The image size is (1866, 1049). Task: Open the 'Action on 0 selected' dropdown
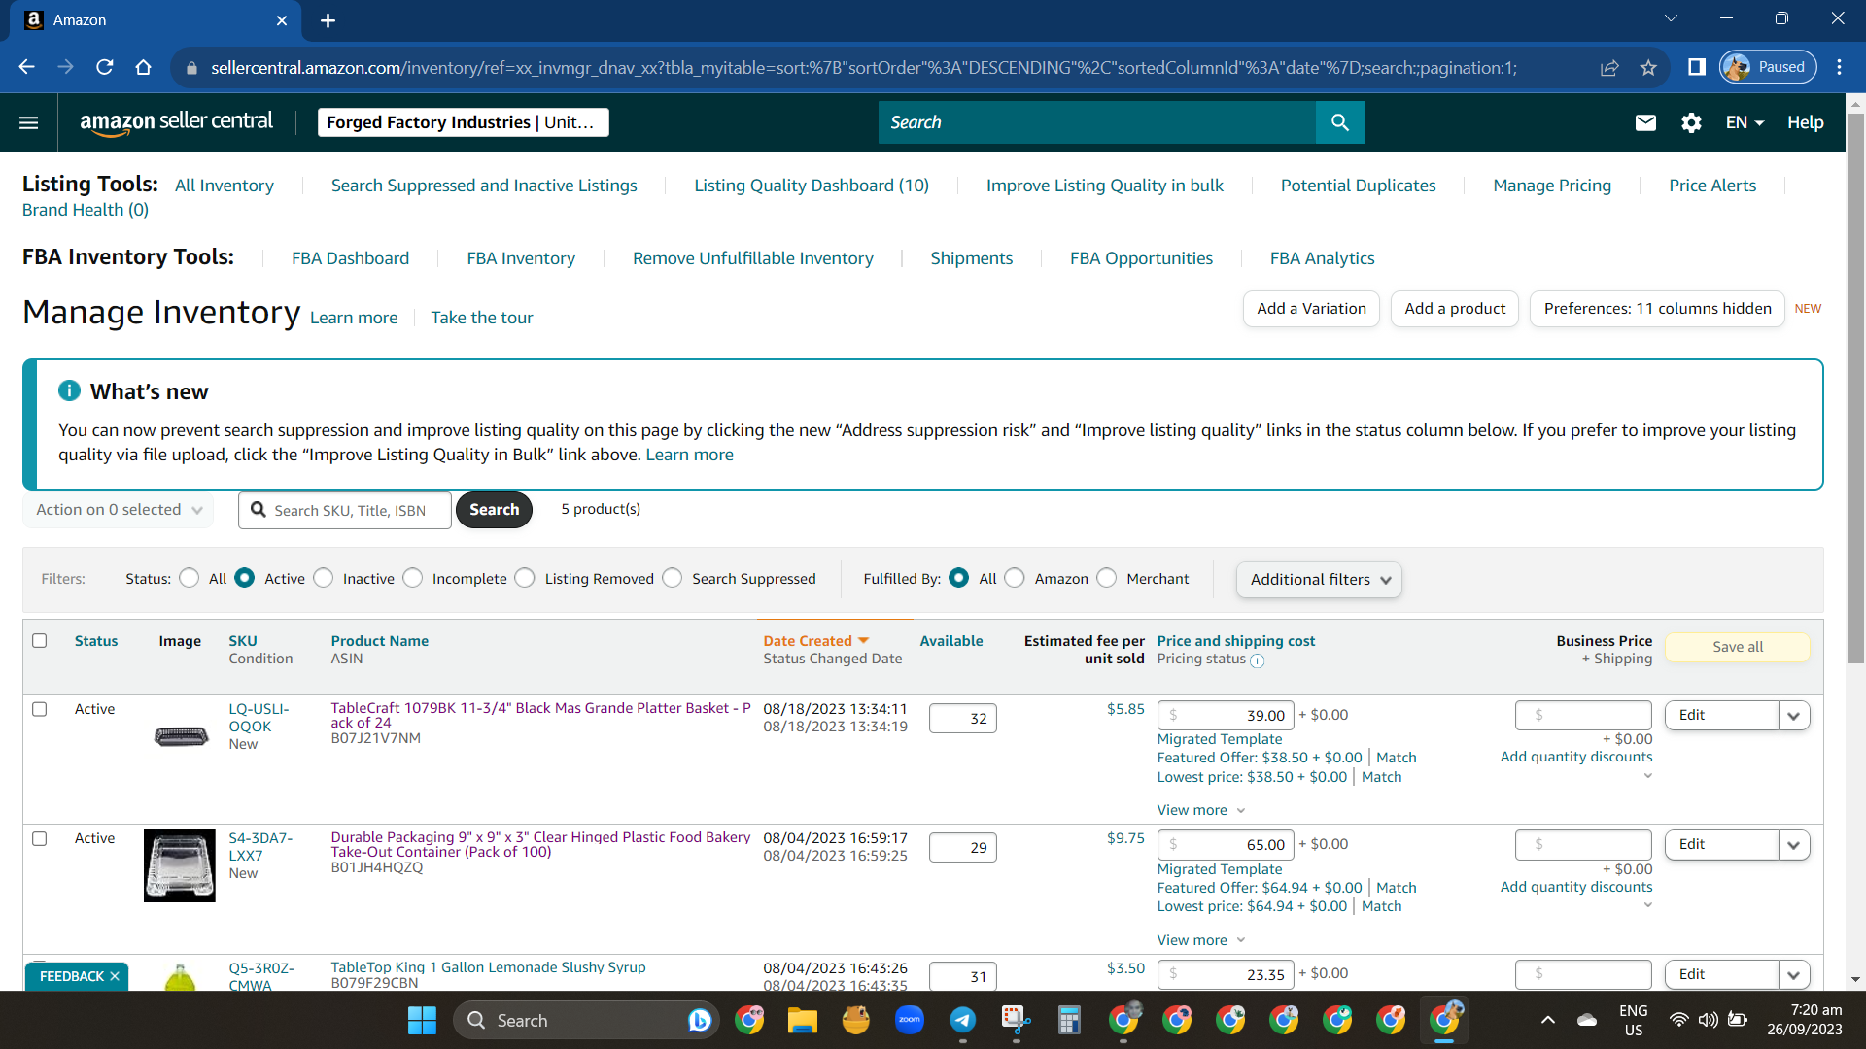[119, 510]
